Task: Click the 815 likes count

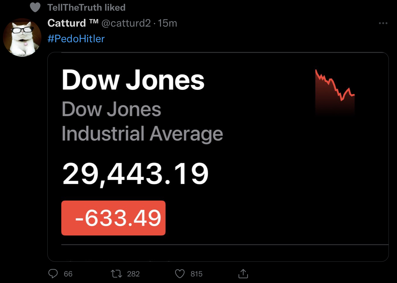Action: tap(196, 274)
